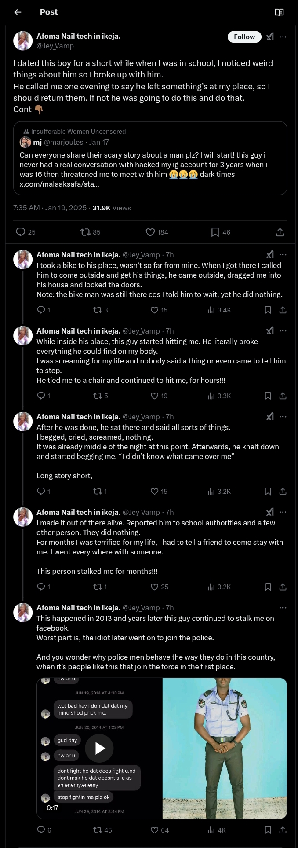Click the Grok icon beside Follow button
298x848 pixels.
pos(270,37)
